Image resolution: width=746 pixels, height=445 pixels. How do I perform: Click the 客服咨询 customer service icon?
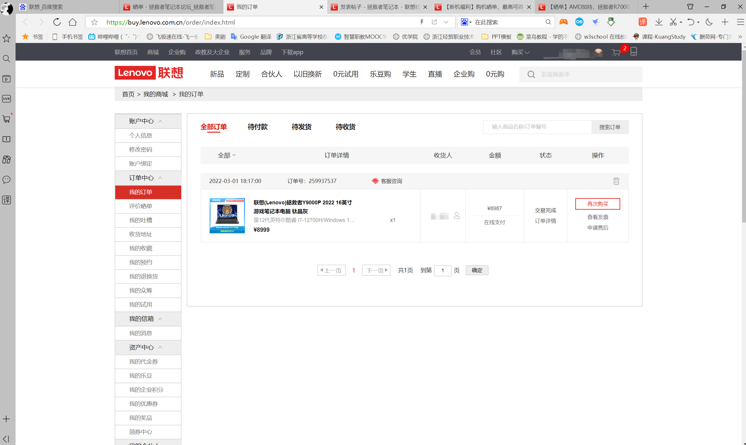[375, 181]
